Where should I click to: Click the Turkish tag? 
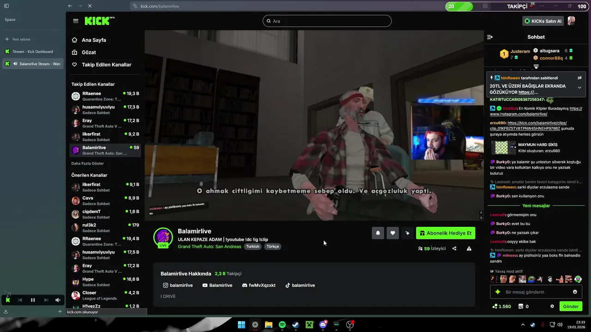pos(253,247)
